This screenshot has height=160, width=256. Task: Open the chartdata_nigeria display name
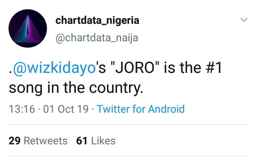[97, 21]
